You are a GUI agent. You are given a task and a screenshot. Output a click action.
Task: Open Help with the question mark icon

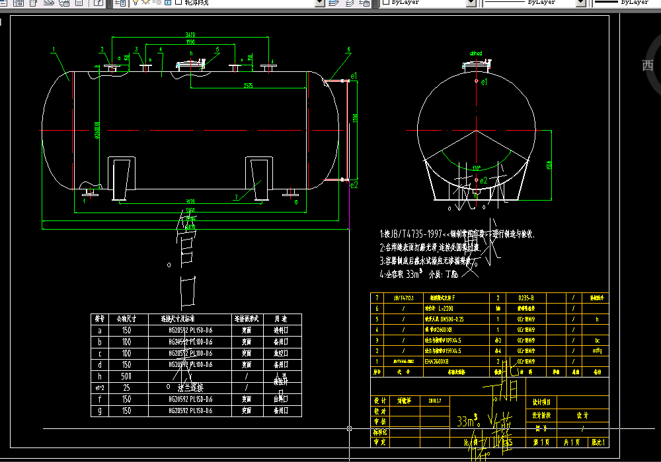click(x=97, y=3)
